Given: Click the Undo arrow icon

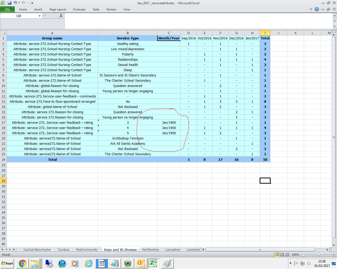Looking at the screenshot, I should click(15, 3).
